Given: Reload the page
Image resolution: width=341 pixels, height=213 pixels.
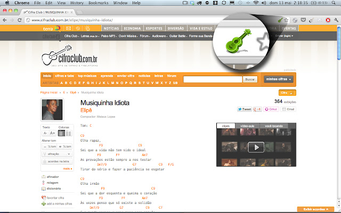Looking at the screenshot, I should coord(19,20).
